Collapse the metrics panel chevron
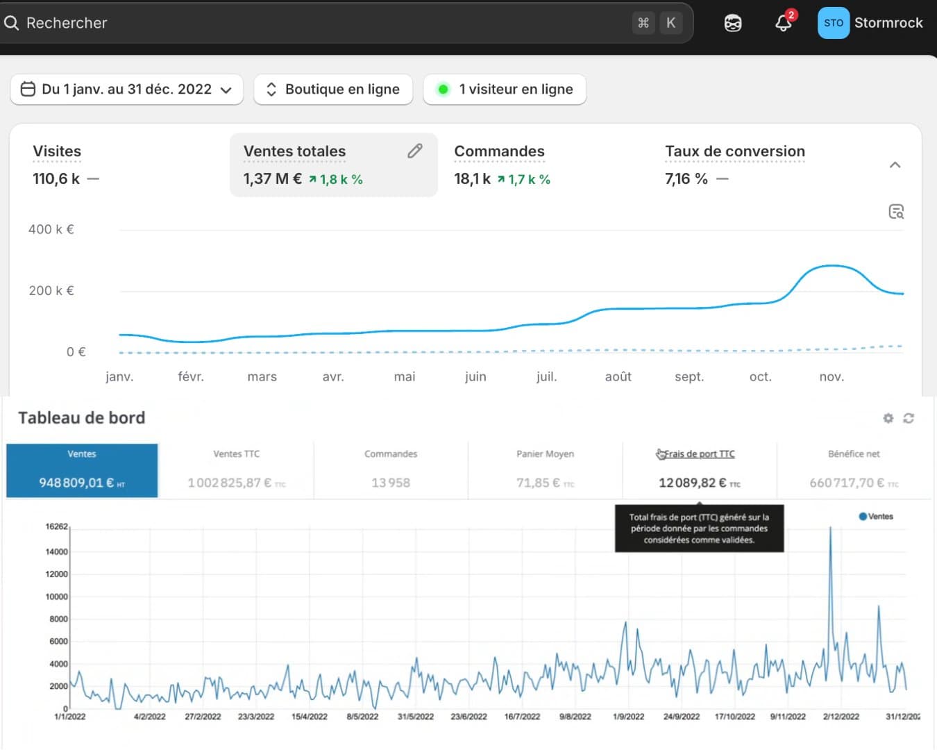This screenshot has height=750, width=937. [x=895, y=165]
